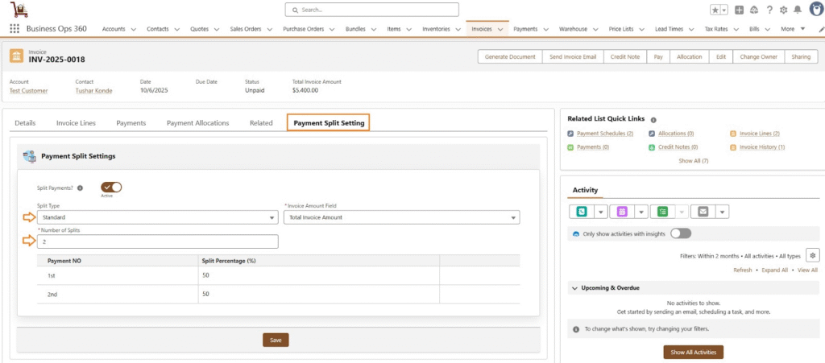Open the Payment Allocations tab
Image resolution: width=825 pixels, height=363 pixels.
point(197,123)
